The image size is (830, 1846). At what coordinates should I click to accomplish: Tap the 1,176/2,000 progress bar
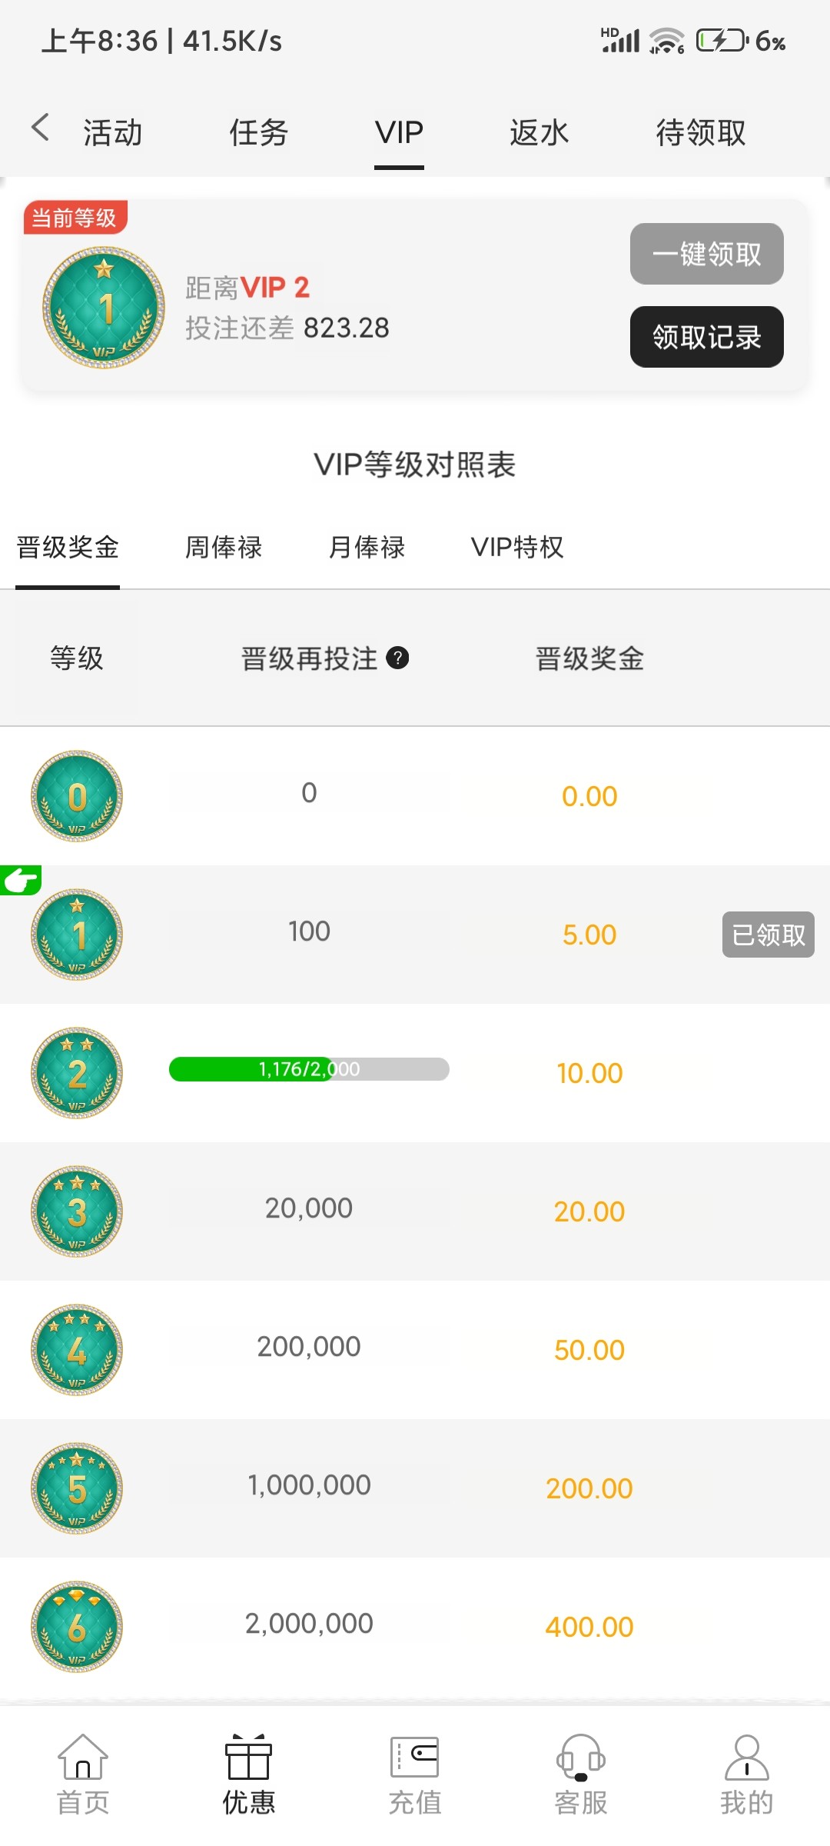(x=309, y=1069)
